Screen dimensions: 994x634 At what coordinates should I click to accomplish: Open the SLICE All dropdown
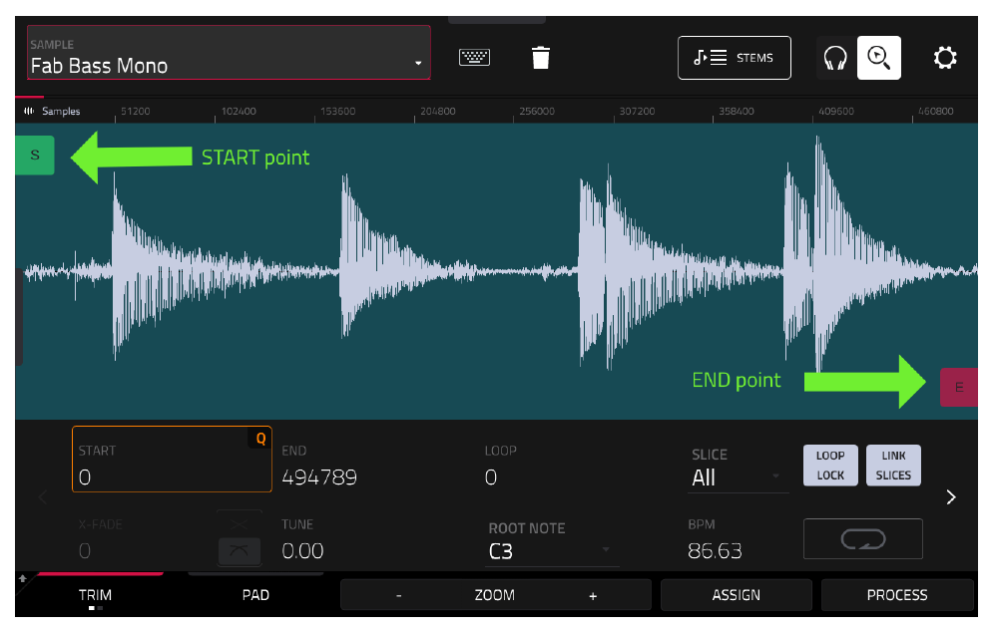740,470
